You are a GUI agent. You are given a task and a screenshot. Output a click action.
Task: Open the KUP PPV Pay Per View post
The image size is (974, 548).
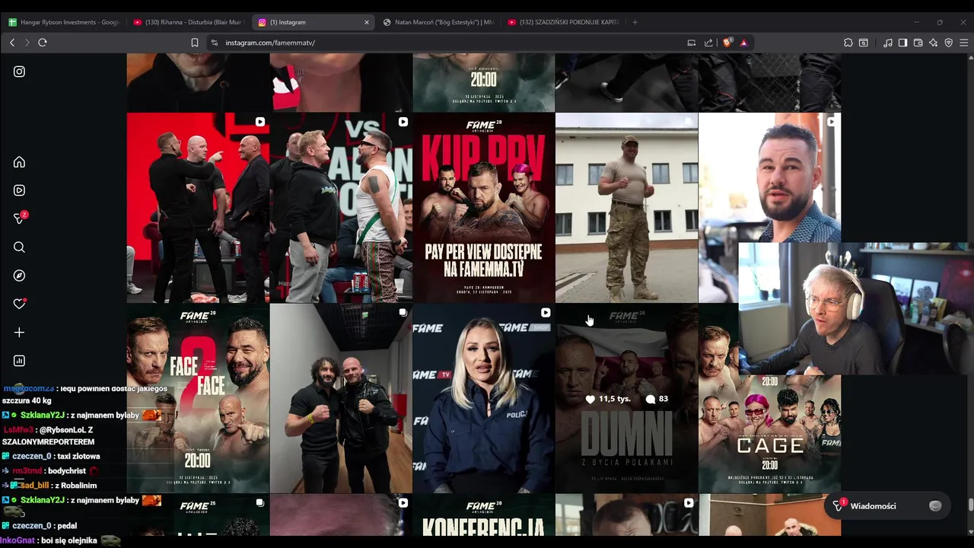tap(484, 208)
